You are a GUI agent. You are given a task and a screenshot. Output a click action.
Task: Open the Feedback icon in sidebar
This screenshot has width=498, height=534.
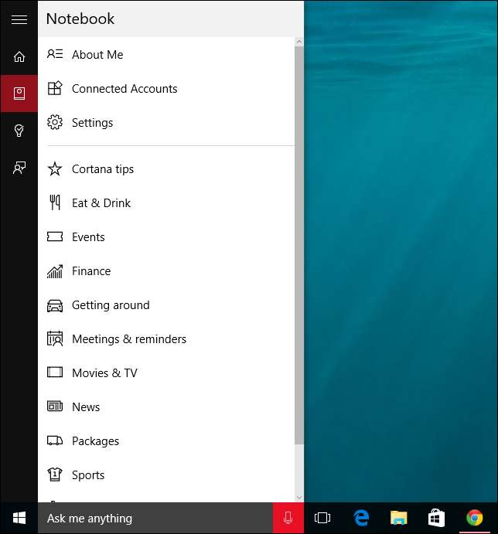coord(19,168)
